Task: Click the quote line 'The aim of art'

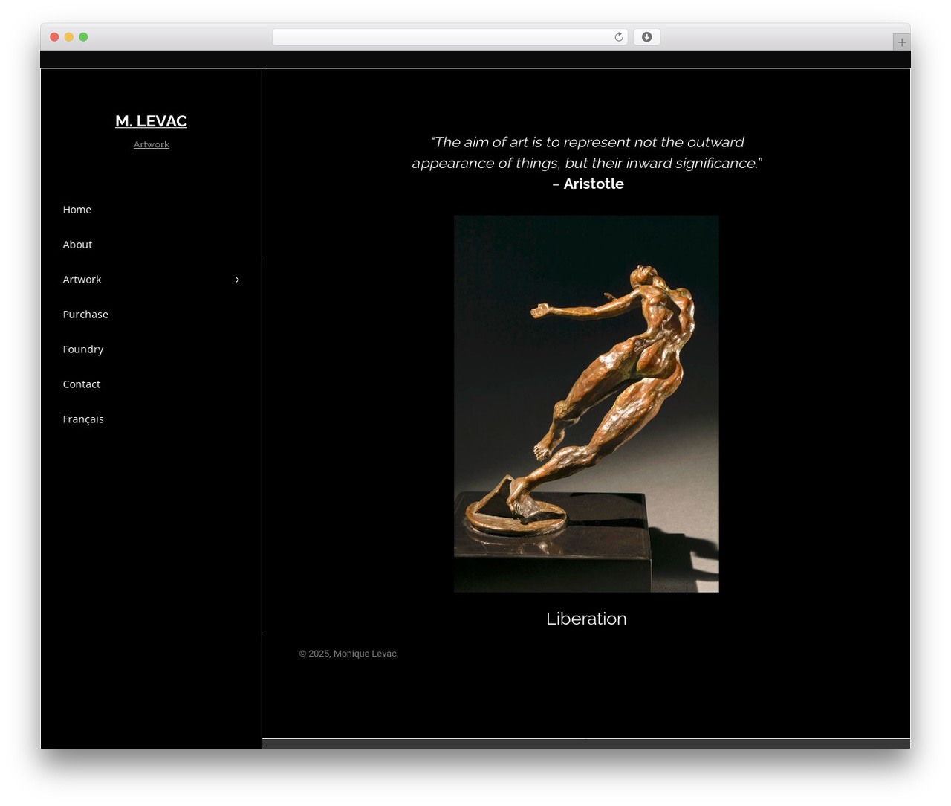Action: point(587,142)
